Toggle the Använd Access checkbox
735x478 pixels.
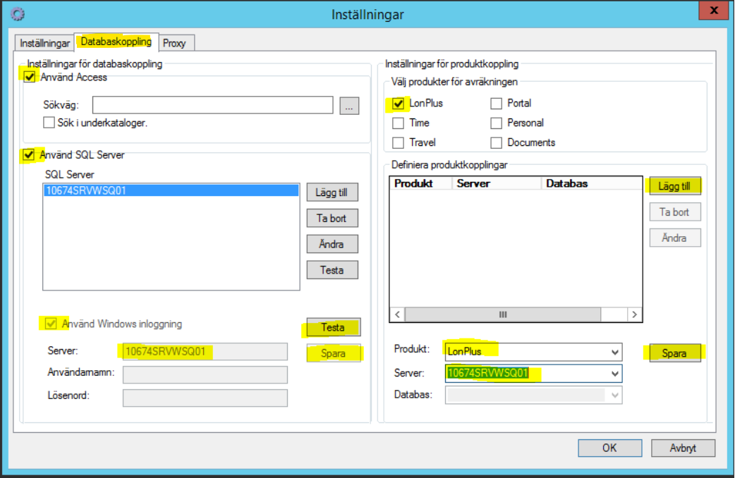30,77
